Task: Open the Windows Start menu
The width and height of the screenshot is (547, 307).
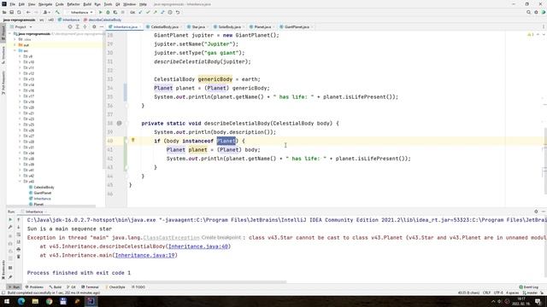Action: coord(7,301)
